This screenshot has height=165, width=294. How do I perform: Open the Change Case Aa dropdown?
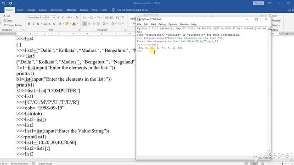coord(69,17)
